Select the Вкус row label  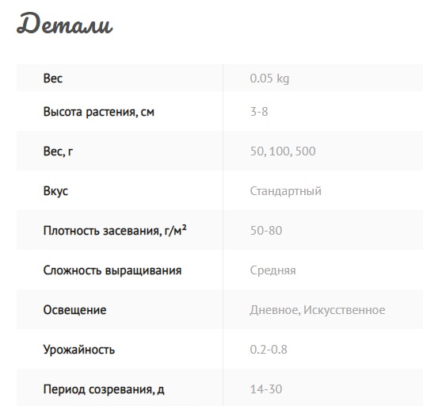pos(55,191)
